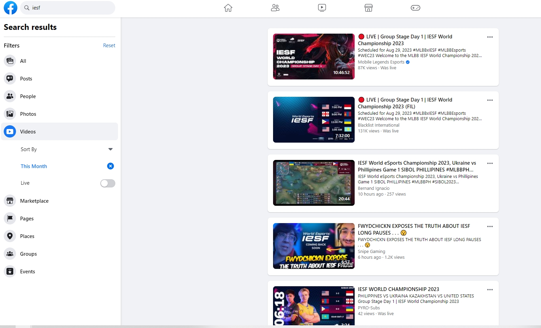541x328 pixels.
Task: Open Ukraine vs Phillipines Game 1 title
Action: [417, 166]
